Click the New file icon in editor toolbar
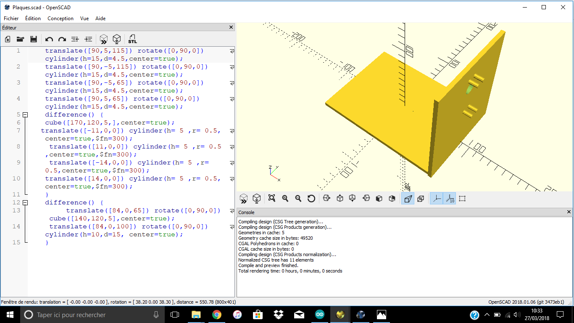574x323 pixels. pos(8,39)
